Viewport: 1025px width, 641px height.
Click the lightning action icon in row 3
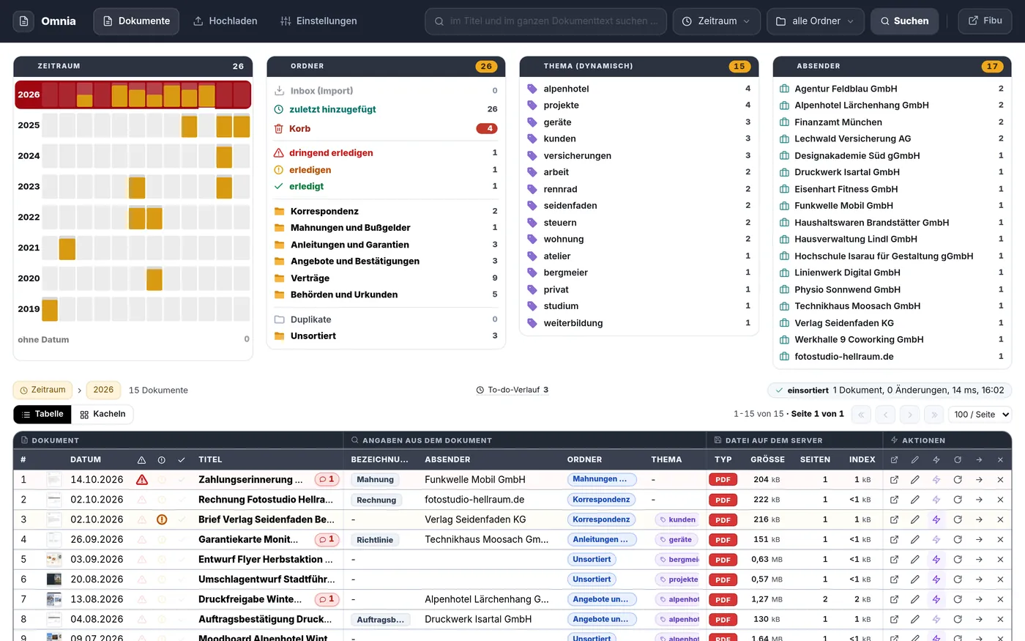tap(936, 519)
